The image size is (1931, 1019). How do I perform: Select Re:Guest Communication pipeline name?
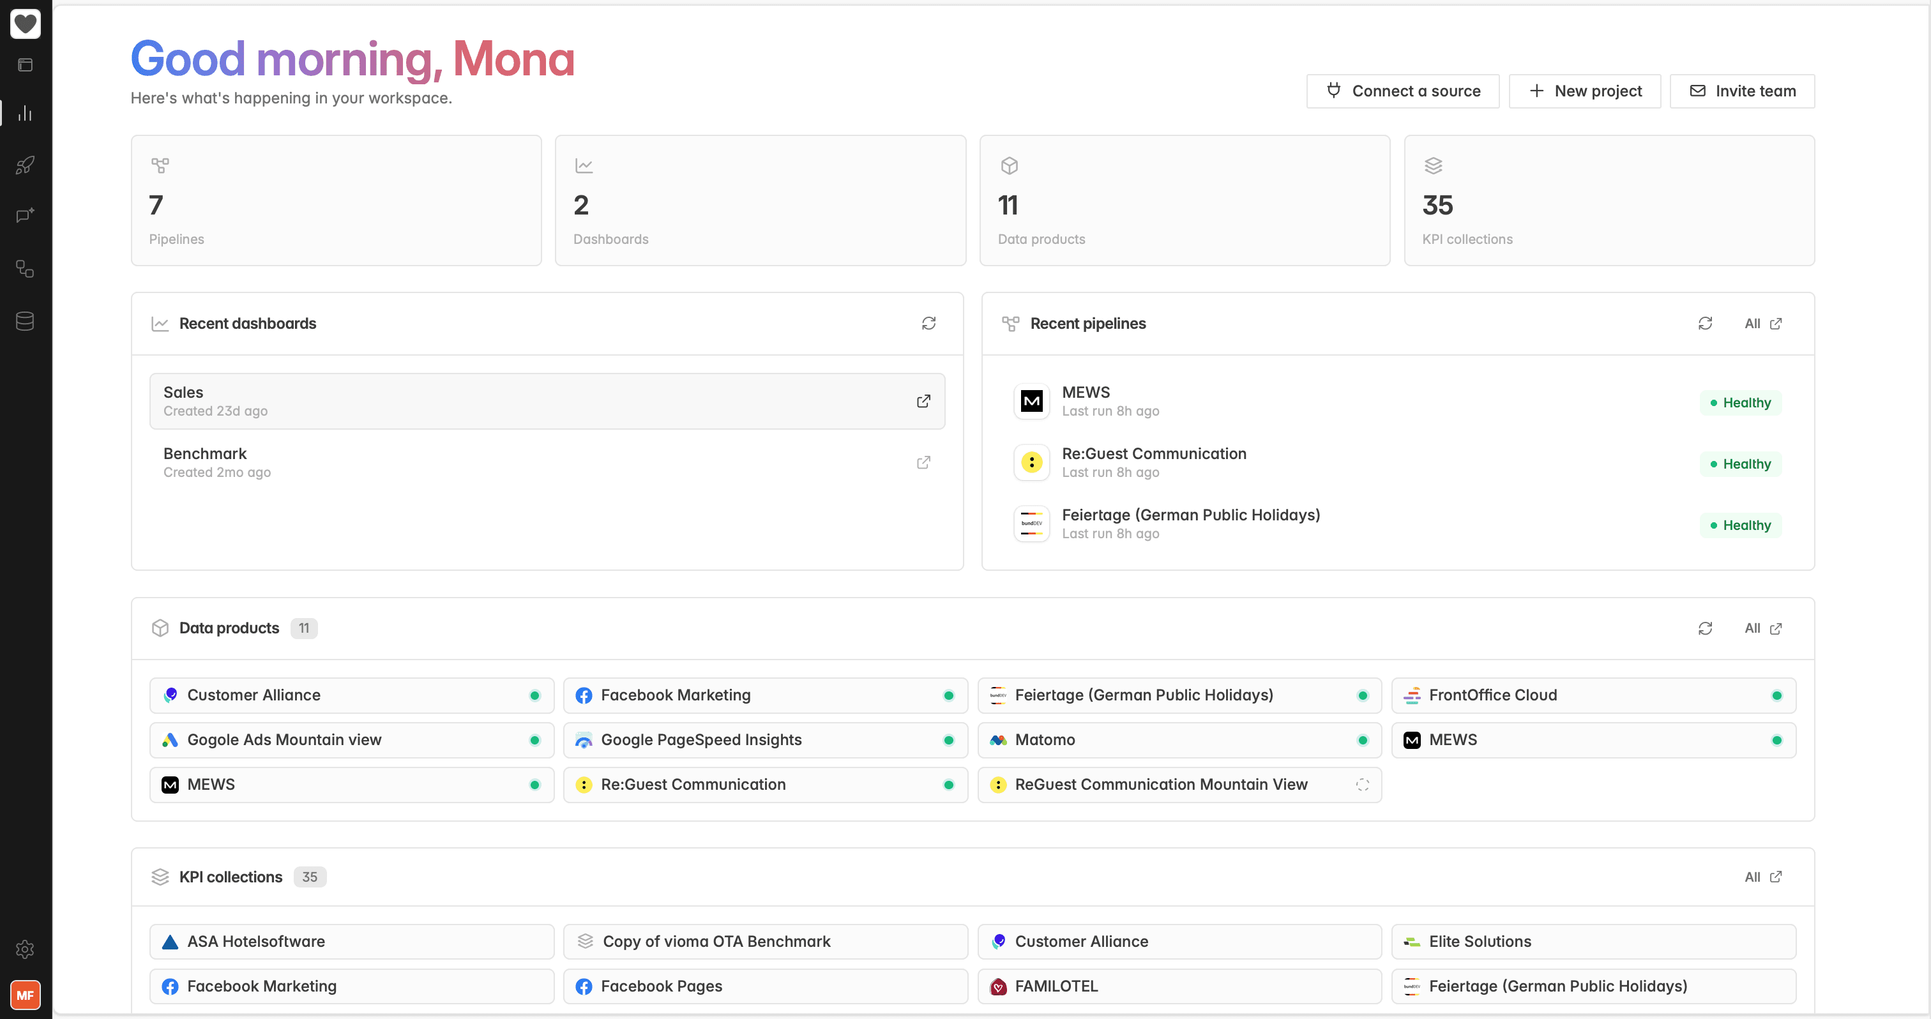click(x=1154, y=454)
